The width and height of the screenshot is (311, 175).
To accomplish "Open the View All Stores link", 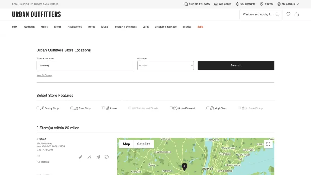I will coord(44,75).
